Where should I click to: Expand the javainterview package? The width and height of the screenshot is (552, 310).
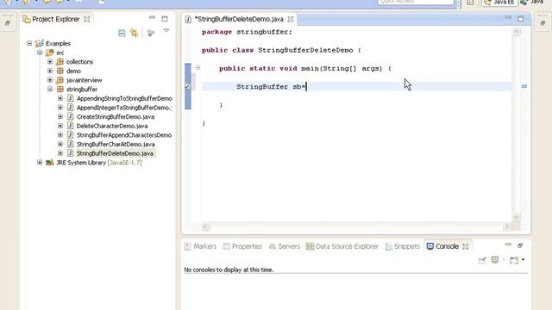coord(50,80)
